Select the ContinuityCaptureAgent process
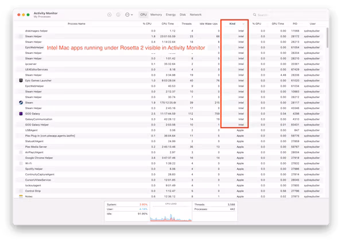The image size is (342, 242). pyautogui.click(x=40, y=174)
